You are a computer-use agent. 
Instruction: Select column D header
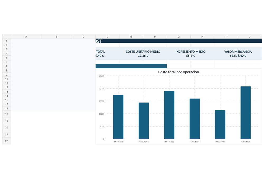click(107, 36)
